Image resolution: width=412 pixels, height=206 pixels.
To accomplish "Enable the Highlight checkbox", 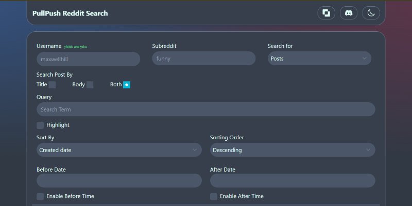I will click(40, 125).
